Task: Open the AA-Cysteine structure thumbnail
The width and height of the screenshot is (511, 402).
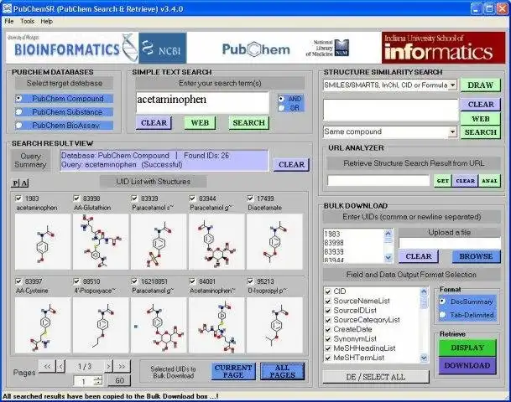Action: click(43, 325)
